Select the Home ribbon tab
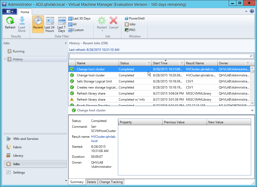Viewport: 257px width, 187px height. 25,12
